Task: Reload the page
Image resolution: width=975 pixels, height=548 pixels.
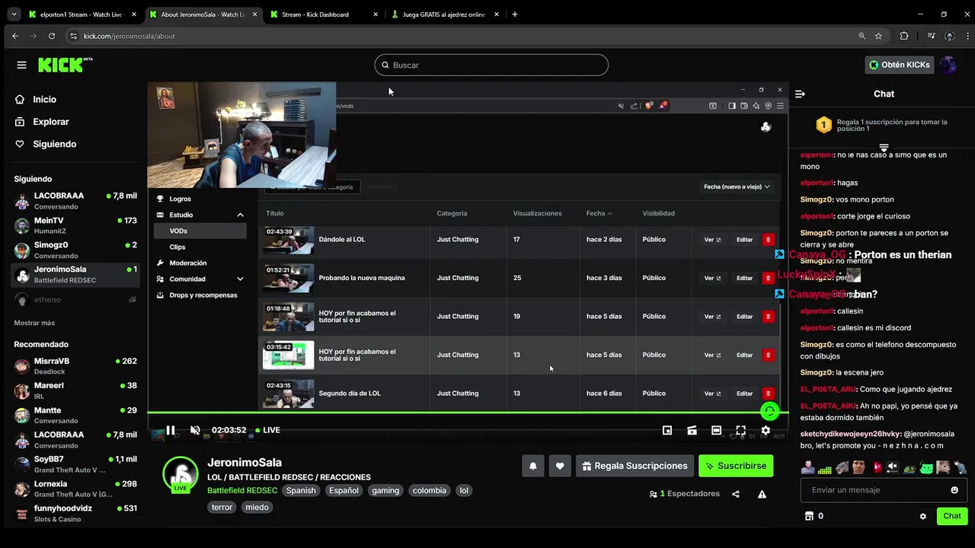Action: (x=52, y=36)
